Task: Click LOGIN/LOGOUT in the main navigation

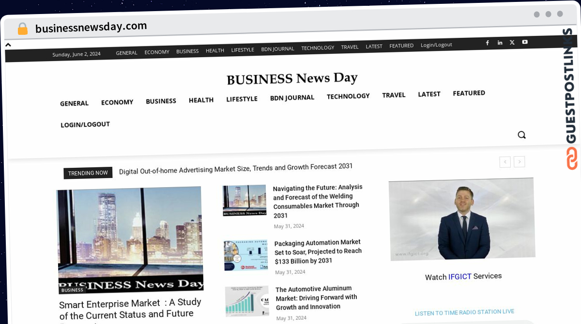Action: tap(85, 125)
